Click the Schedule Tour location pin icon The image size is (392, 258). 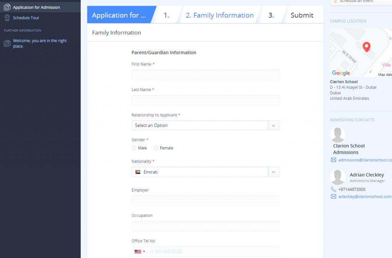(7, 18)
